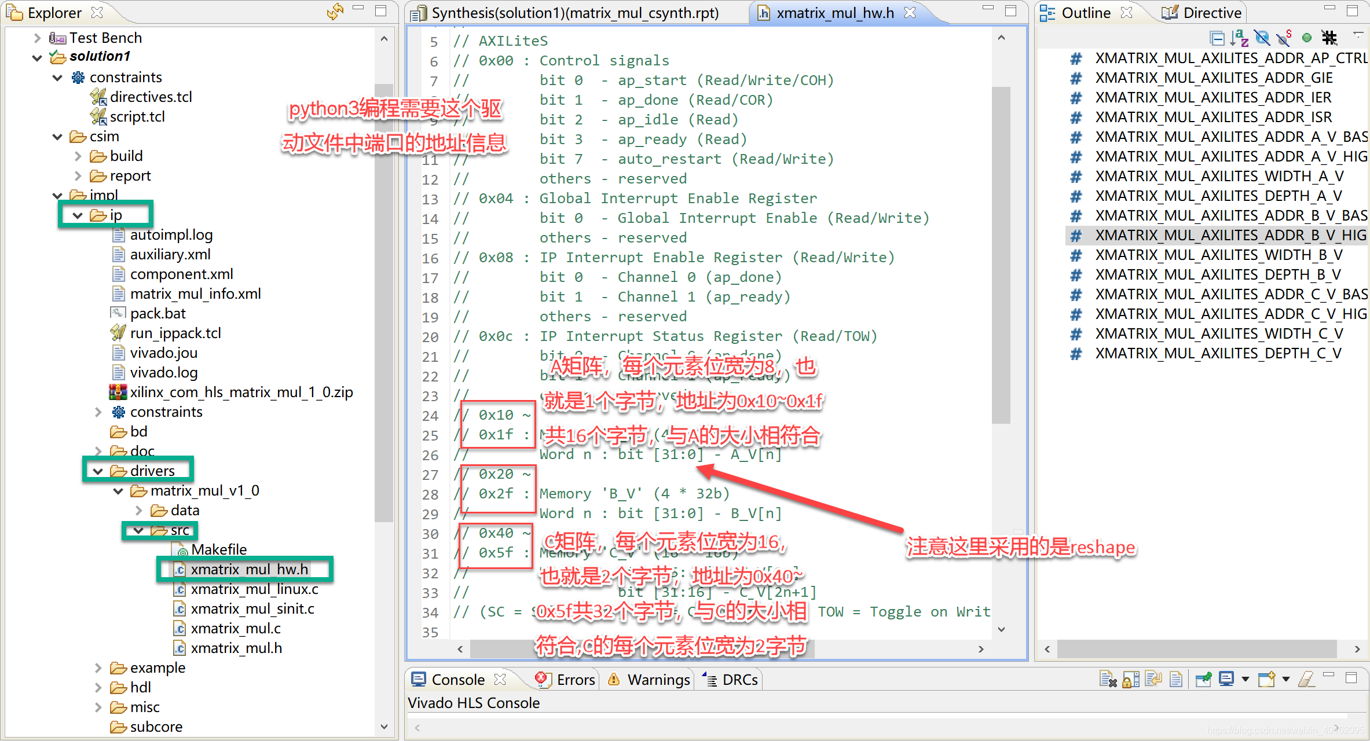The height and width of the screenshot is (741, 1370).
Task: Expand the report folder
Action: pyautogui.click(x=78, y=176)
